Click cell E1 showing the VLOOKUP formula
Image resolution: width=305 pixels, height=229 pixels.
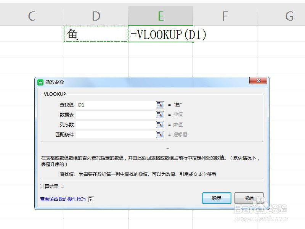click(x=160, y=34)
